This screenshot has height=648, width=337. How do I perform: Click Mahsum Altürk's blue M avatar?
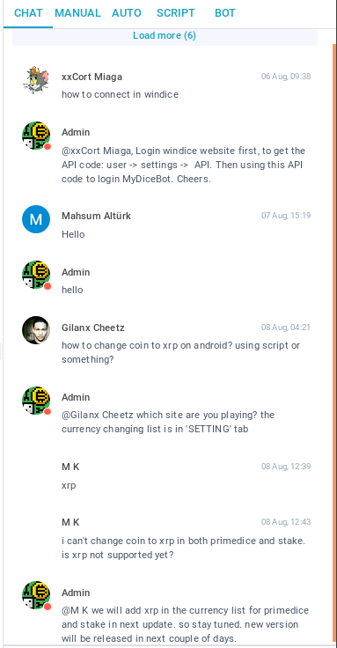[x=36, y=219]
